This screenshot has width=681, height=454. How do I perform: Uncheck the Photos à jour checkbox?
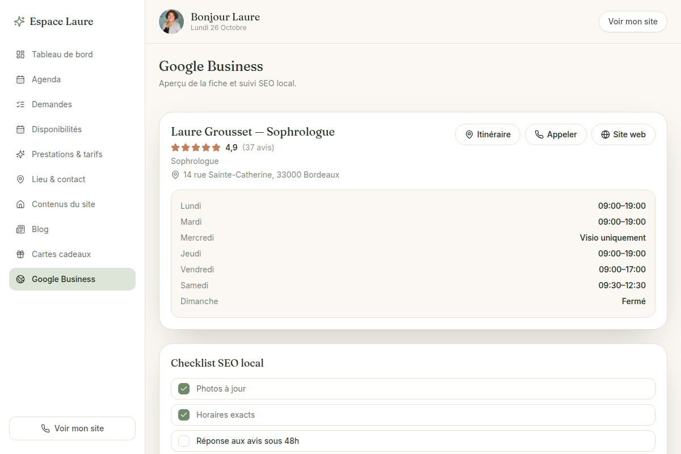pos(184,389)
